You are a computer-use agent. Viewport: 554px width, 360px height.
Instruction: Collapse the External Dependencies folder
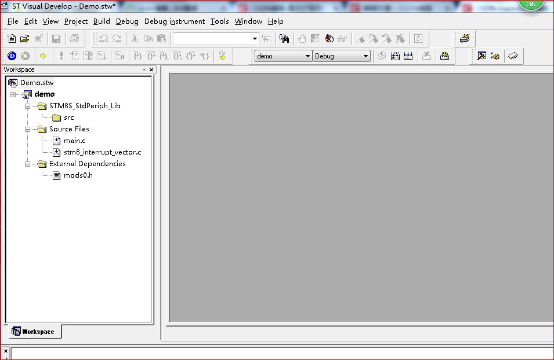(x=27, y=164)
